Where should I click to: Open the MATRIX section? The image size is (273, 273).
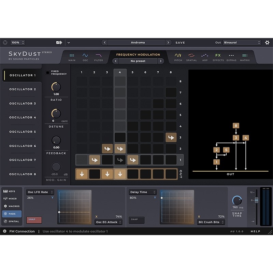(x=245, y=57)
